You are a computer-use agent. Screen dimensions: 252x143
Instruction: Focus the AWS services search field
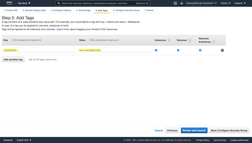click(x=103, y=3)
